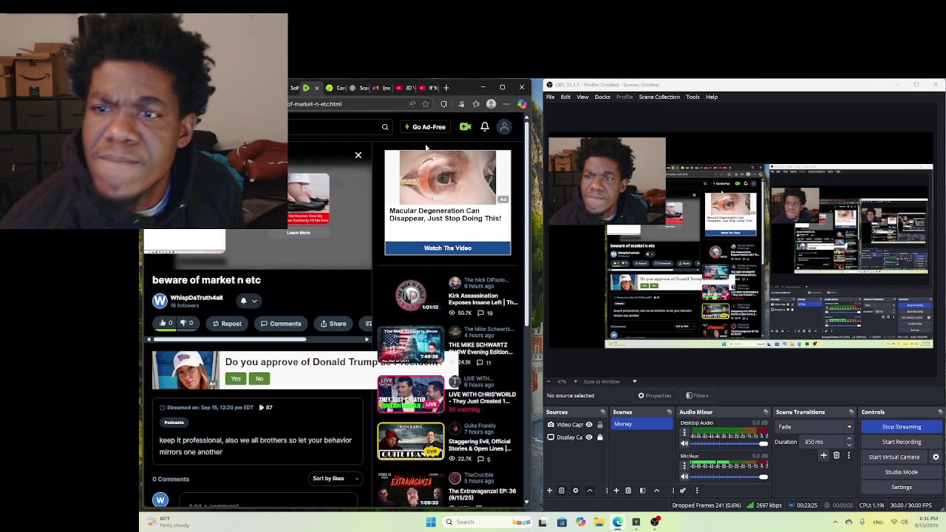Viewport: 946px width, 532px height.
Task: Open Sort by likes dropdown
Action: (x=336, y=478)
